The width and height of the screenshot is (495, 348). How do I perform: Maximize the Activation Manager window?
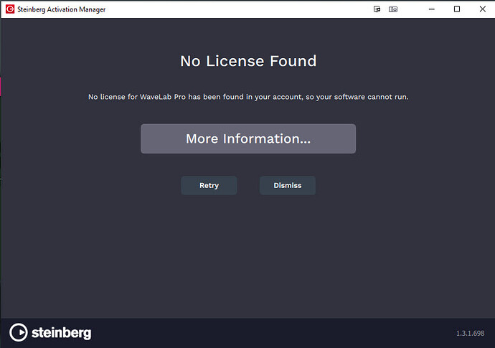coord(457,9)
